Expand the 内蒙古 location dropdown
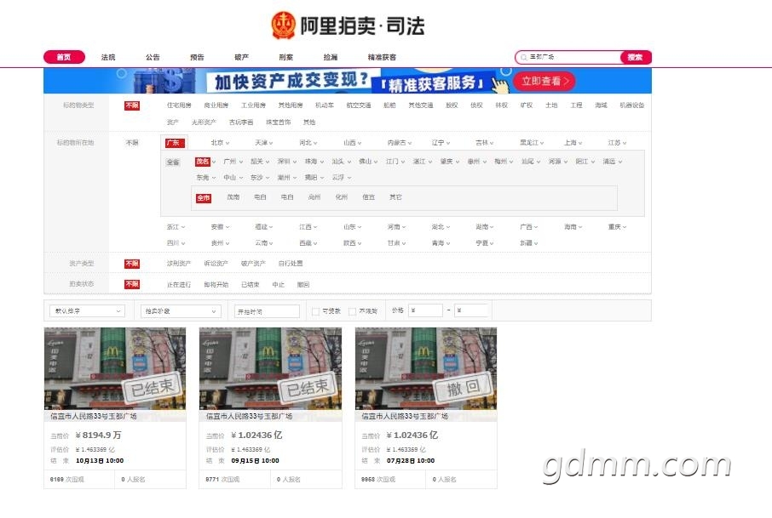 [400, 143]
